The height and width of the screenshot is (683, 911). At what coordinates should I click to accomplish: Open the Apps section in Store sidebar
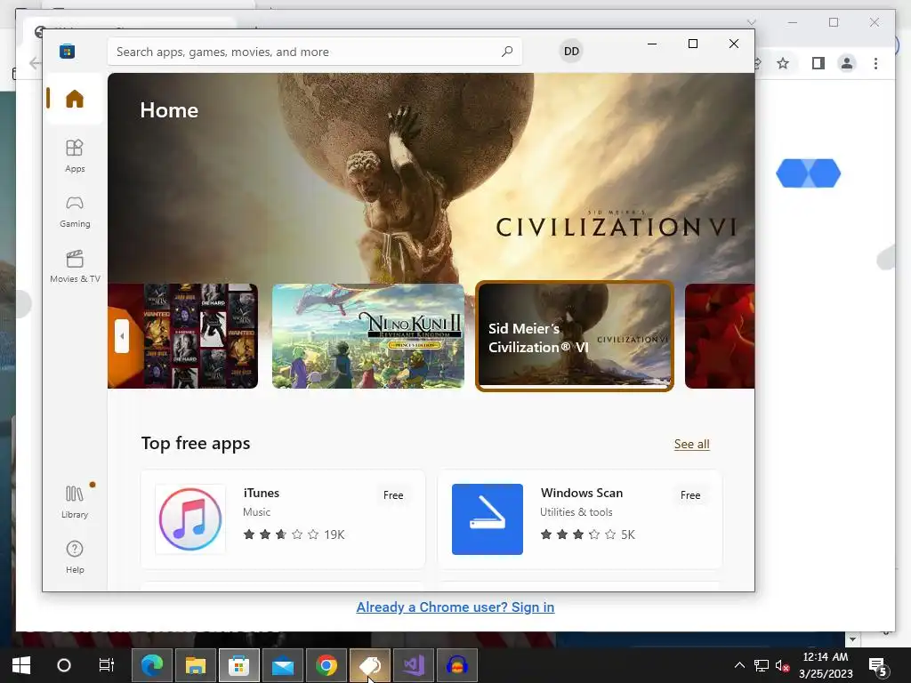click(x=75, y=156)
